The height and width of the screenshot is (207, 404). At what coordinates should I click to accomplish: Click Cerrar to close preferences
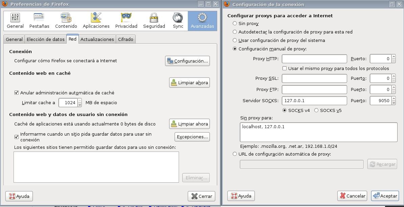201,196
